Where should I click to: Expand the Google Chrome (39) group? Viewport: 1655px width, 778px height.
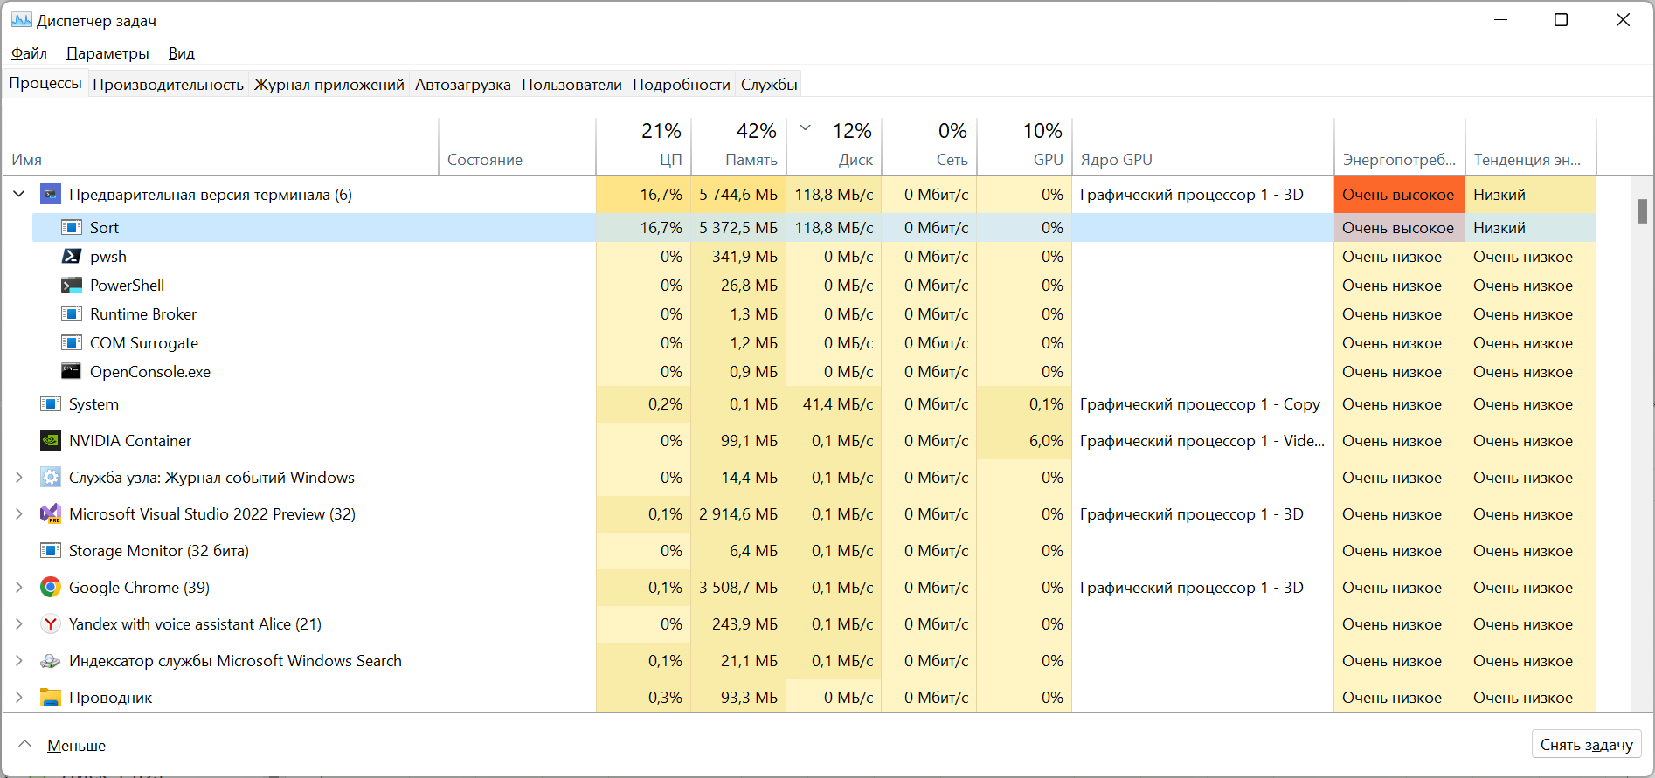[x=19, y=587]
